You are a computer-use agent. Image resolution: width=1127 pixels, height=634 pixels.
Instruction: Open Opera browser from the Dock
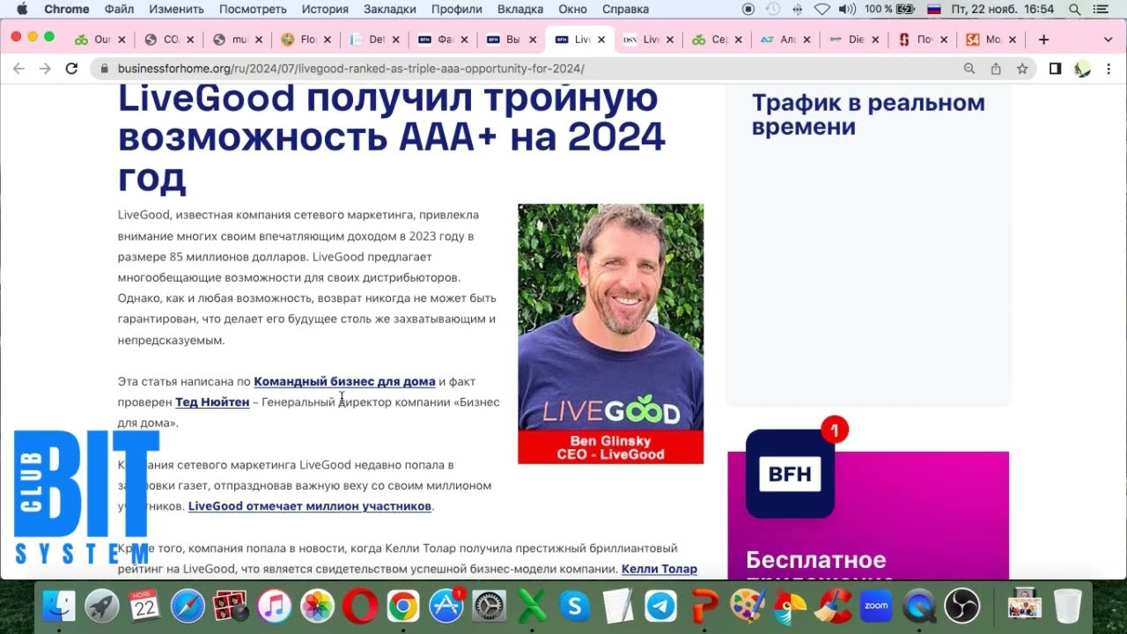[360, 606]
